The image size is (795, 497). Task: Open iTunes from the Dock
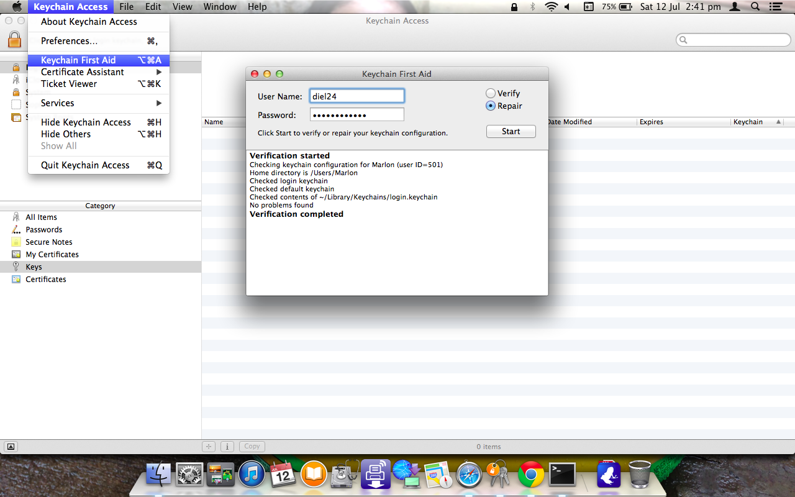pyautogui.click(x=252, y=475)
